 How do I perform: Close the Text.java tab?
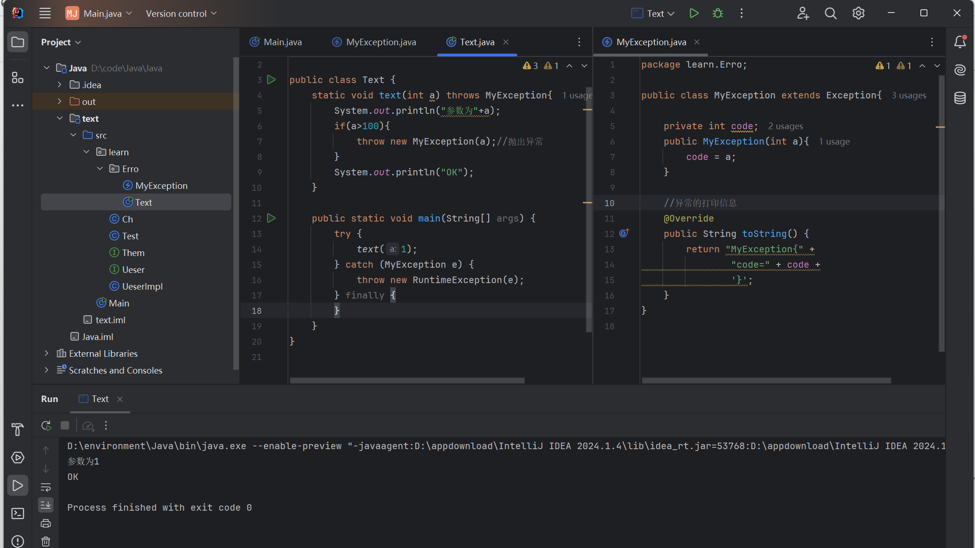click(506, 42)
